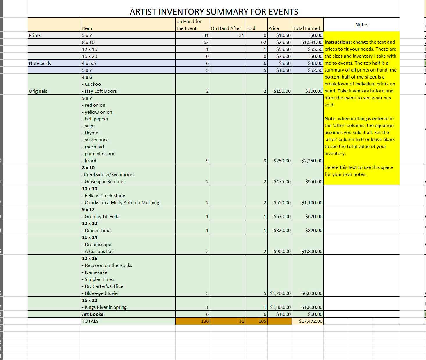Select the 'Grumpy Lil' Fella' item cell
The image size is (426, 360).
pos(102,216)
